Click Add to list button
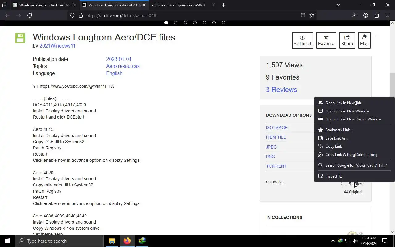The height and width of the screenshot is (247, 395). tap(302, 40)
